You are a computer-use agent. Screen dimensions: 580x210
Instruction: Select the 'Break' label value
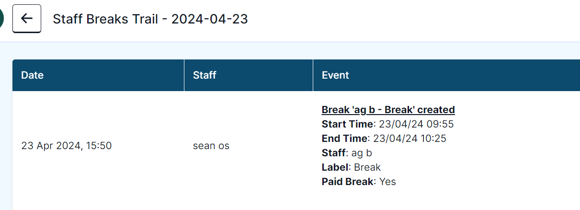pyautogui.click(x=367, y=167)
